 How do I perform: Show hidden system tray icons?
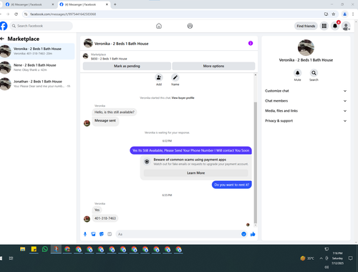click(321, 258)
